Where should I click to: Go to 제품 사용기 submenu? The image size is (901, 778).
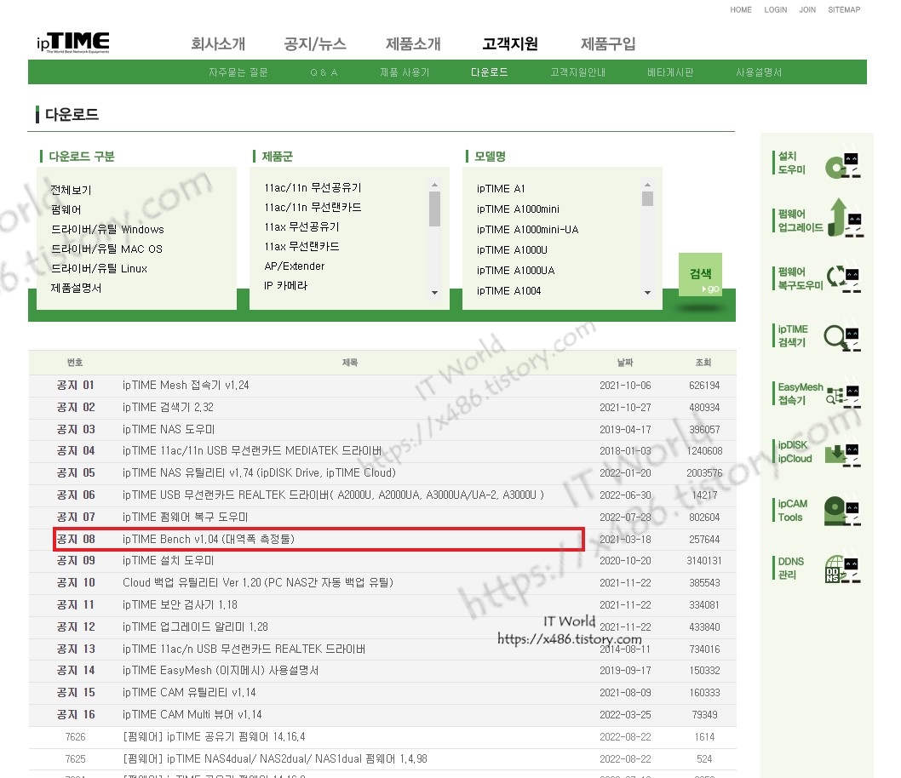tap(405, 72)
